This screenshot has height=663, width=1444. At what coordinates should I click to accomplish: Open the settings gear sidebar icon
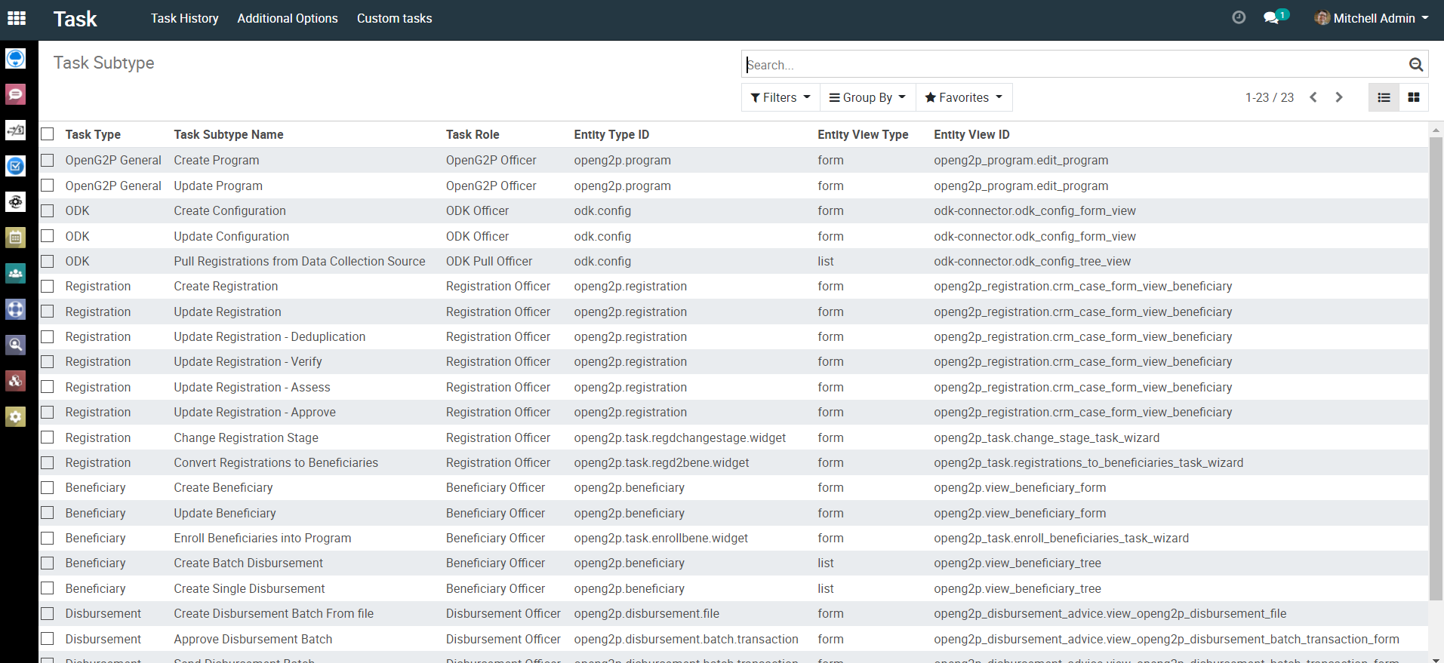click(16, 416)
